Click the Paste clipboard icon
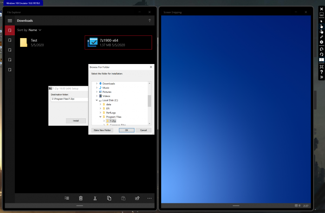Screen dimensions: 325x213 pyautogui.click(x=123, y=198)
